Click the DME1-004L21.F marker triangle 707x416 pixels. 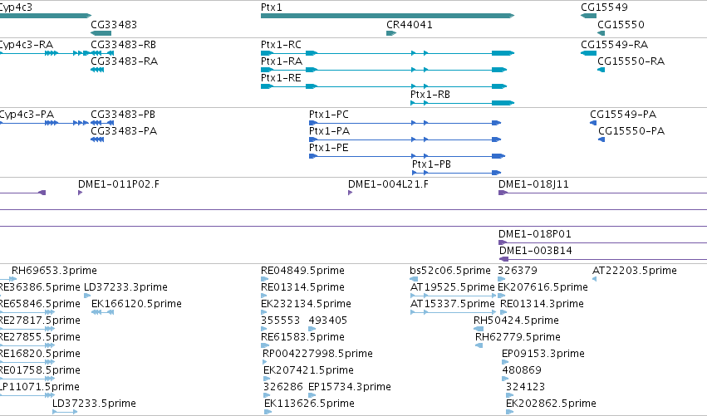tap(351, 193)
